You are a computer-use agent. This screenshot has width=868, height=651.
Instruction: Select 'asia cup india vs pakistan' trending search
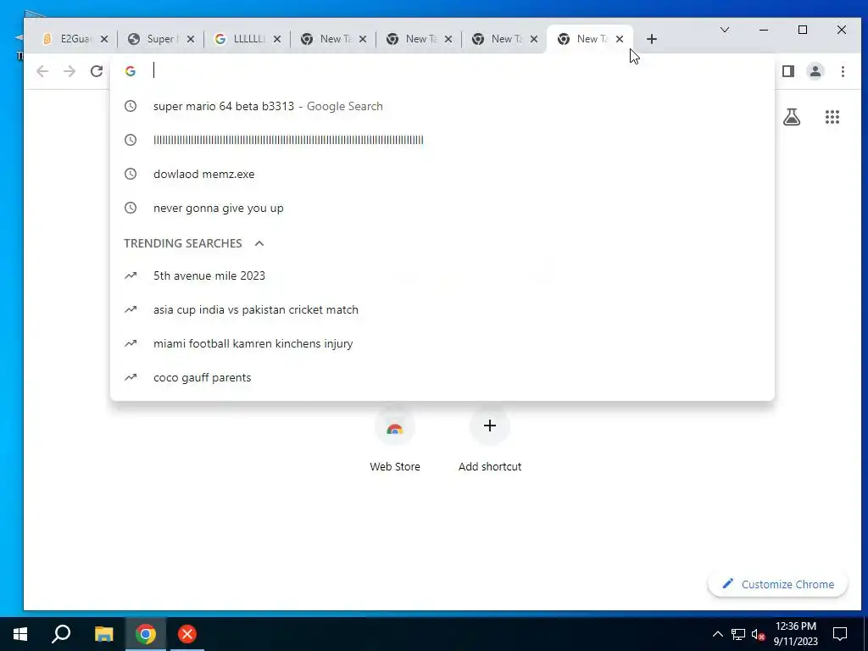tap(442, 309)
